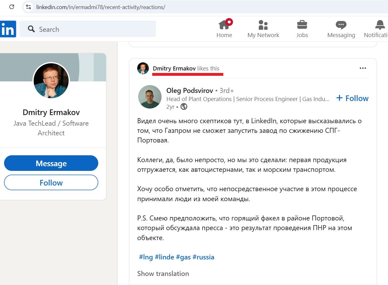The width and height of the screenshot is (388, 285).
Task: Click post paragraph starting 'P.S. Смею предположить'
Action: 245,228
